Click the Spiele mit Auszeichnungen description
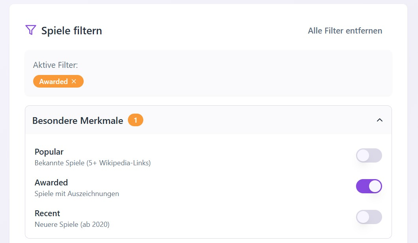 coord(77,193)
